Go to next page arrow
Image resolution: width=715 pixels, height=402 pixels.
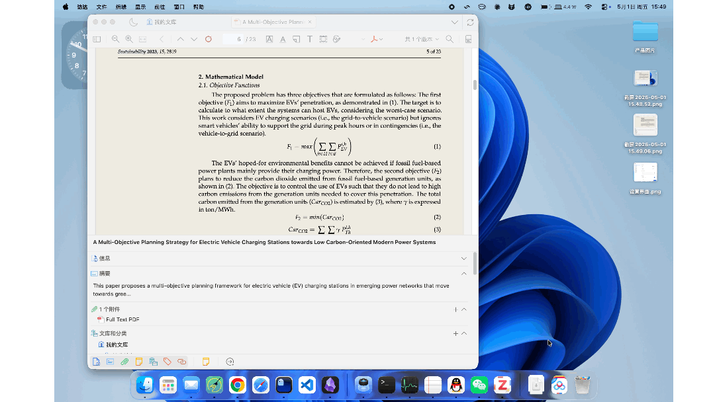[x=194, y=39]
